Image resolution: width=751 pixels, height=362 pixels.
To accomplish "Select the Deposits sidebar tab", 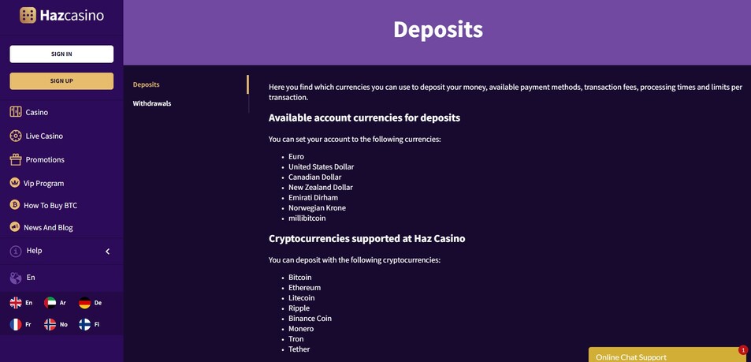I will click(x=146, y=84).
